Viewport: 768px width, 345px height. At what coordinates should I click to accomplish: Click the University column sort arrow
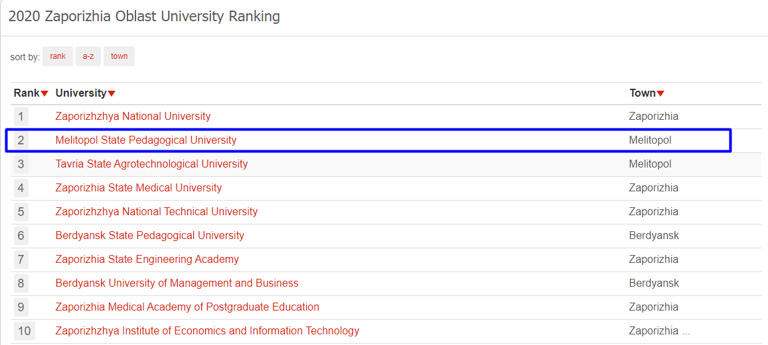112,93
